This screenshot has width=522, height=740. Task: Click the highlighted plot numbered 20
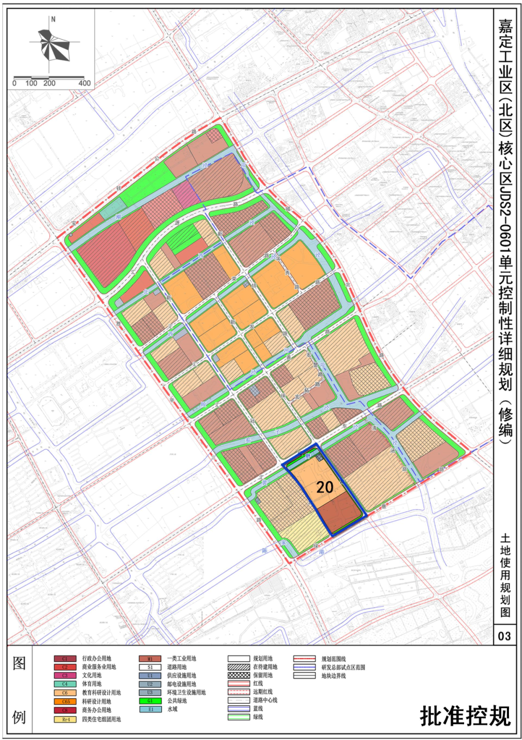click(x=324, y=488)
